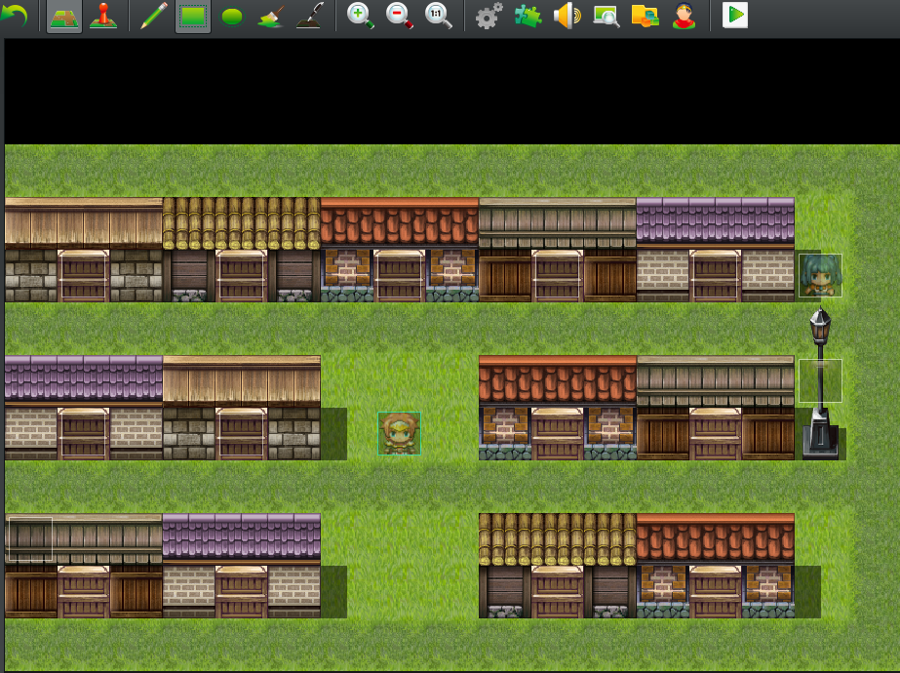Open the Database gears icon

(x=489, y=16)
